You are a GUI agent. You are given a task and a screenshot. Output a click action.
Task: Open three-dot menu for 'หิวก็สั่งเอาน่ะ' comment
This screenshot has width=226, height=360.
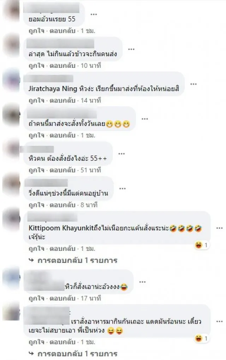pos(142,282)
